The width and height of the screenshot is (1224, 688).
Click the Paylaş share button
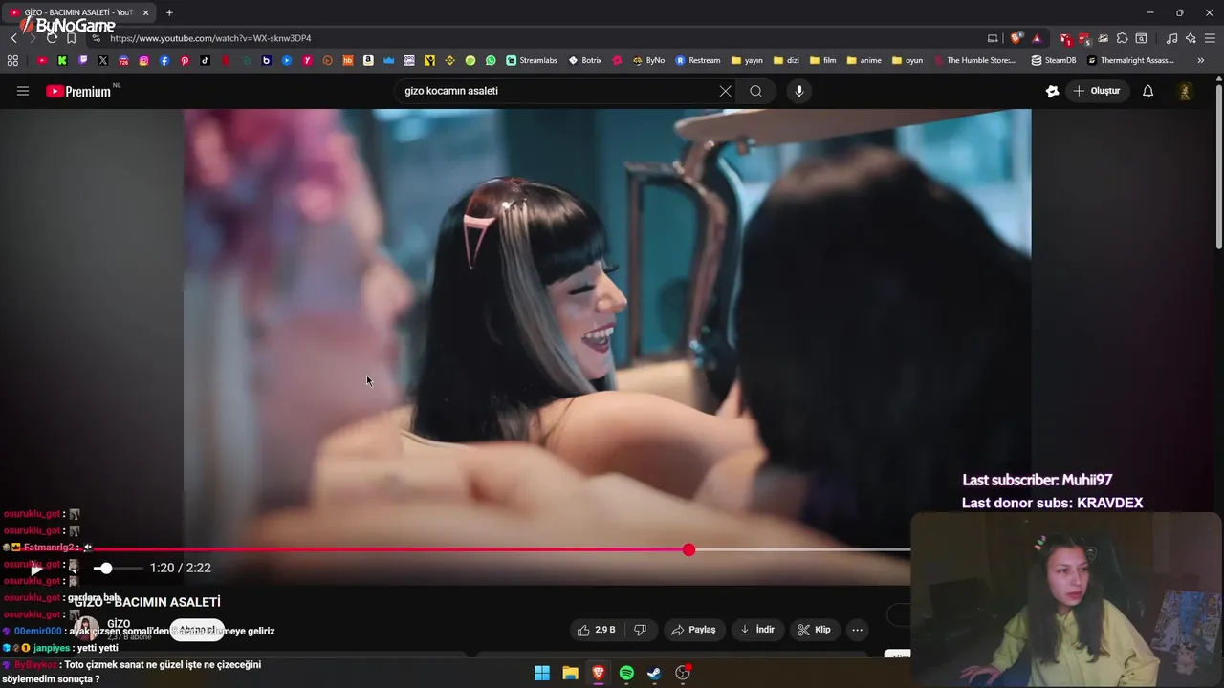(x=694, y=630)
